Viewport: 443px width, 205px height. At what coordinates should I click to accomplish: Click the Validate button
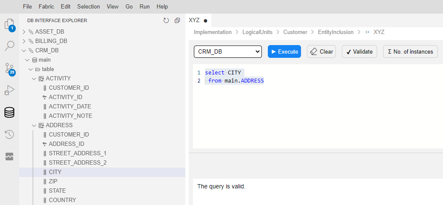pos(359,51)
